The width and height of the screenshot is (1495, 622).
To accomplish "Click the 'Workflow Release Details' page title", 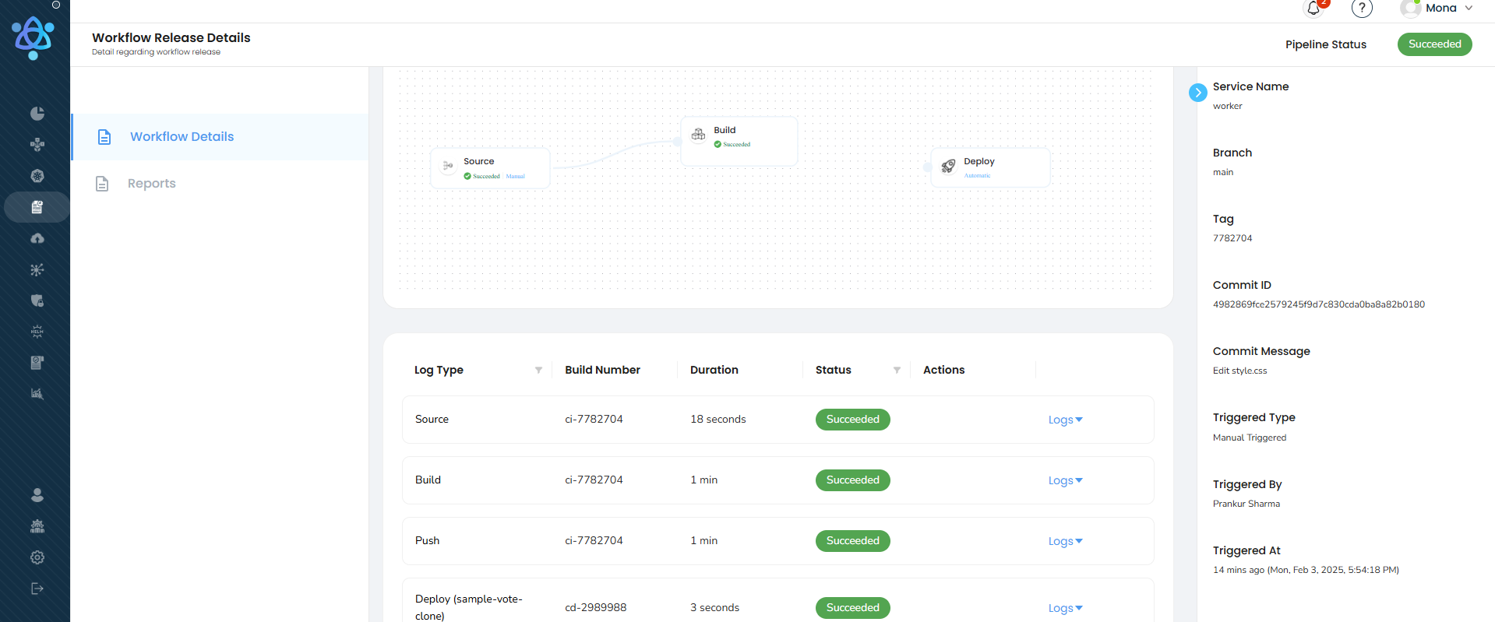I will pyautogui.click(x=171, y=37).
